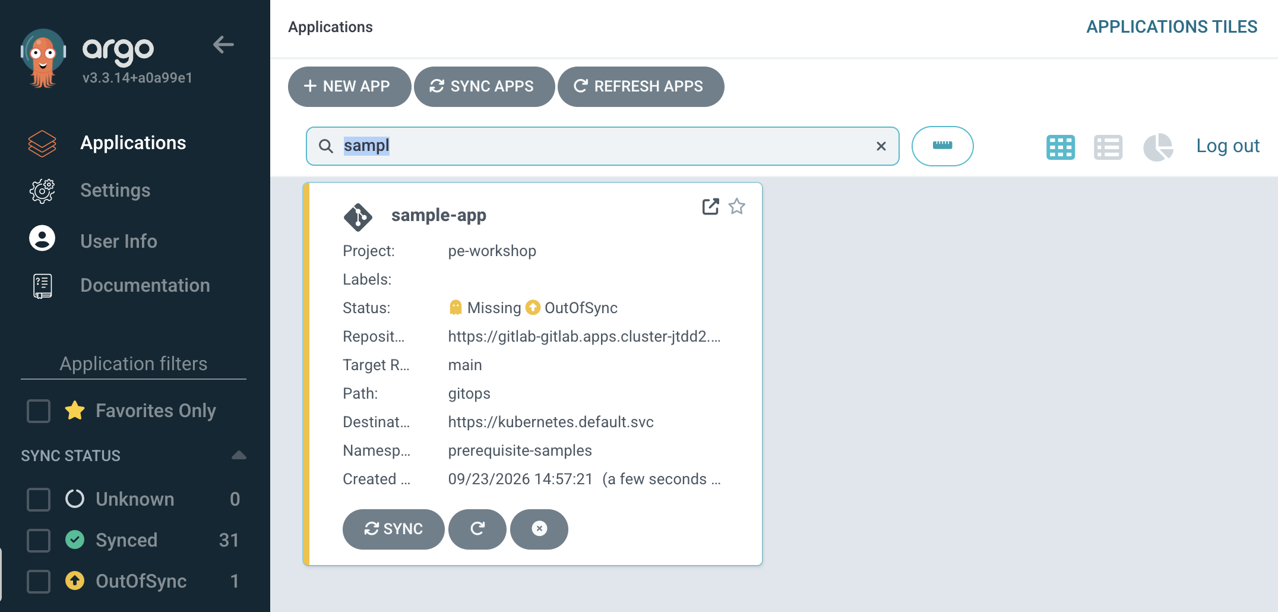This screenshot has width=1278, height=612.
Task: Refresh sample-app using circular arrow button
Action: coord(477,529)
